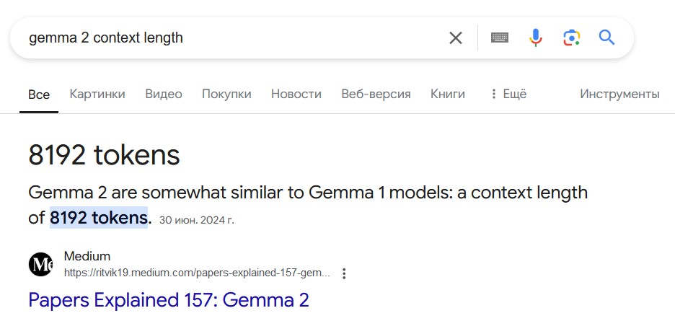
Task: Focus the search box containing gemma 2 context length
Action: (x=232, y=38)
